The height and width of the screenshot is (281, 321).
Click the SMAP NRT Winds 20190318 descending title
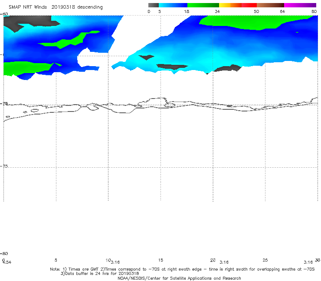click(56, 7)
